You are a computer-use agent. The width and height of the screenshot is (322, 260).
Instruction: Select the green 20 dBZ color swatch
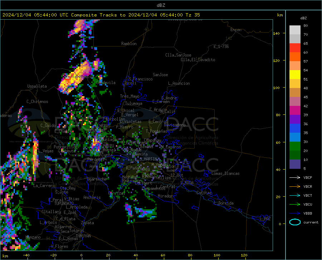point(295,146)
